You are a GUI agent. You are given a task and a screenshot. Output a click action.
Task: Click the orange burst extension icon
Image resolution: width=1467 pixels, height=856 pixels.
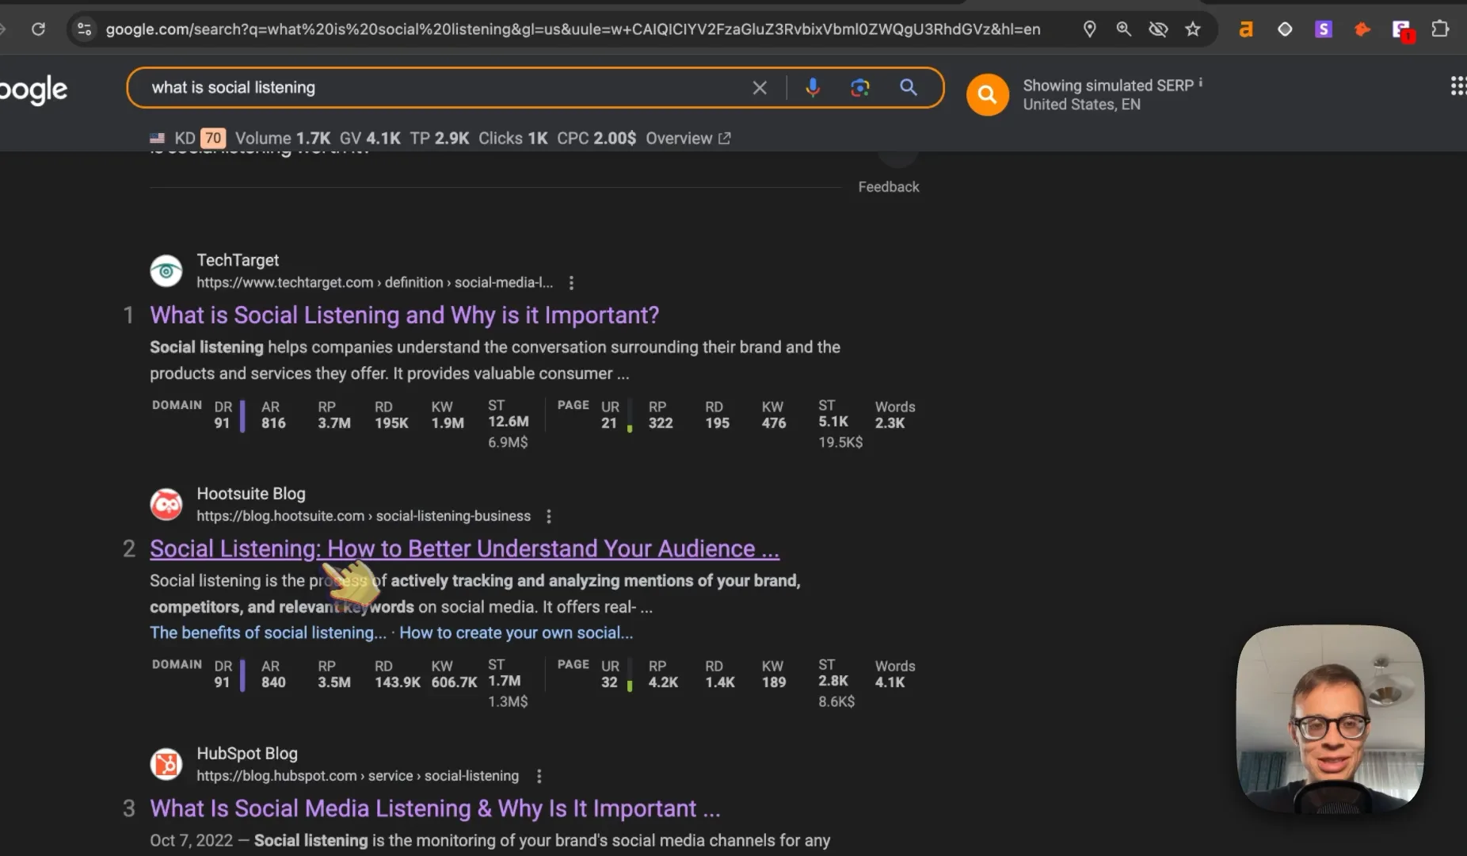[x=1362, y=29]
